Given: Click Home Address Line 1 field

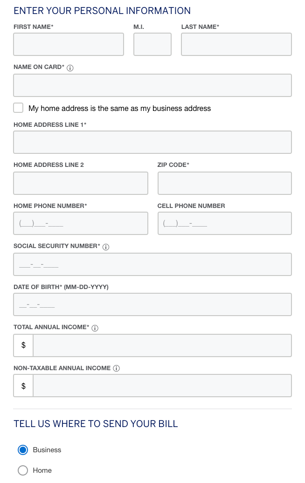Looking at the screenshot, I should 152,142.
